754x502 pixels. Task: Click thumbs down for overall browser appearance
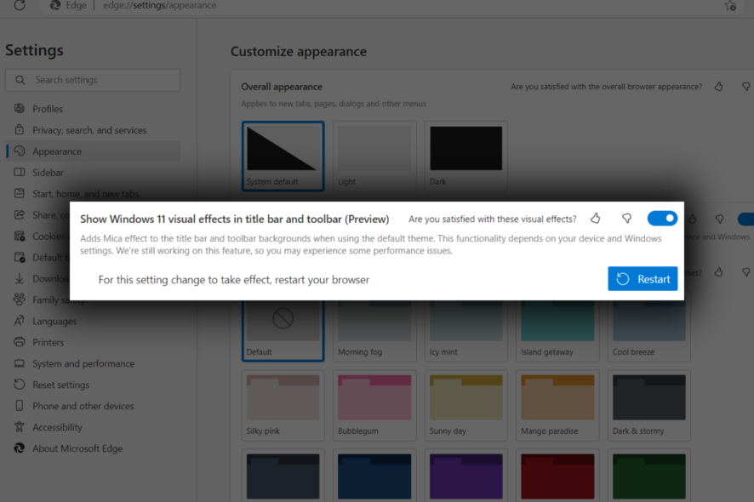point(746,87)
